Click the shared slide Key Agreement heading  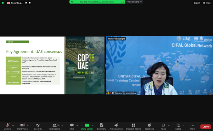point(34,52)
